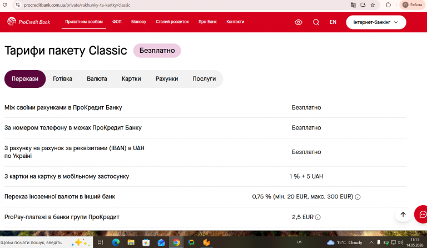
Task: Open ФОП menu item
Action: pyautogui.click(x=117, y=22)
